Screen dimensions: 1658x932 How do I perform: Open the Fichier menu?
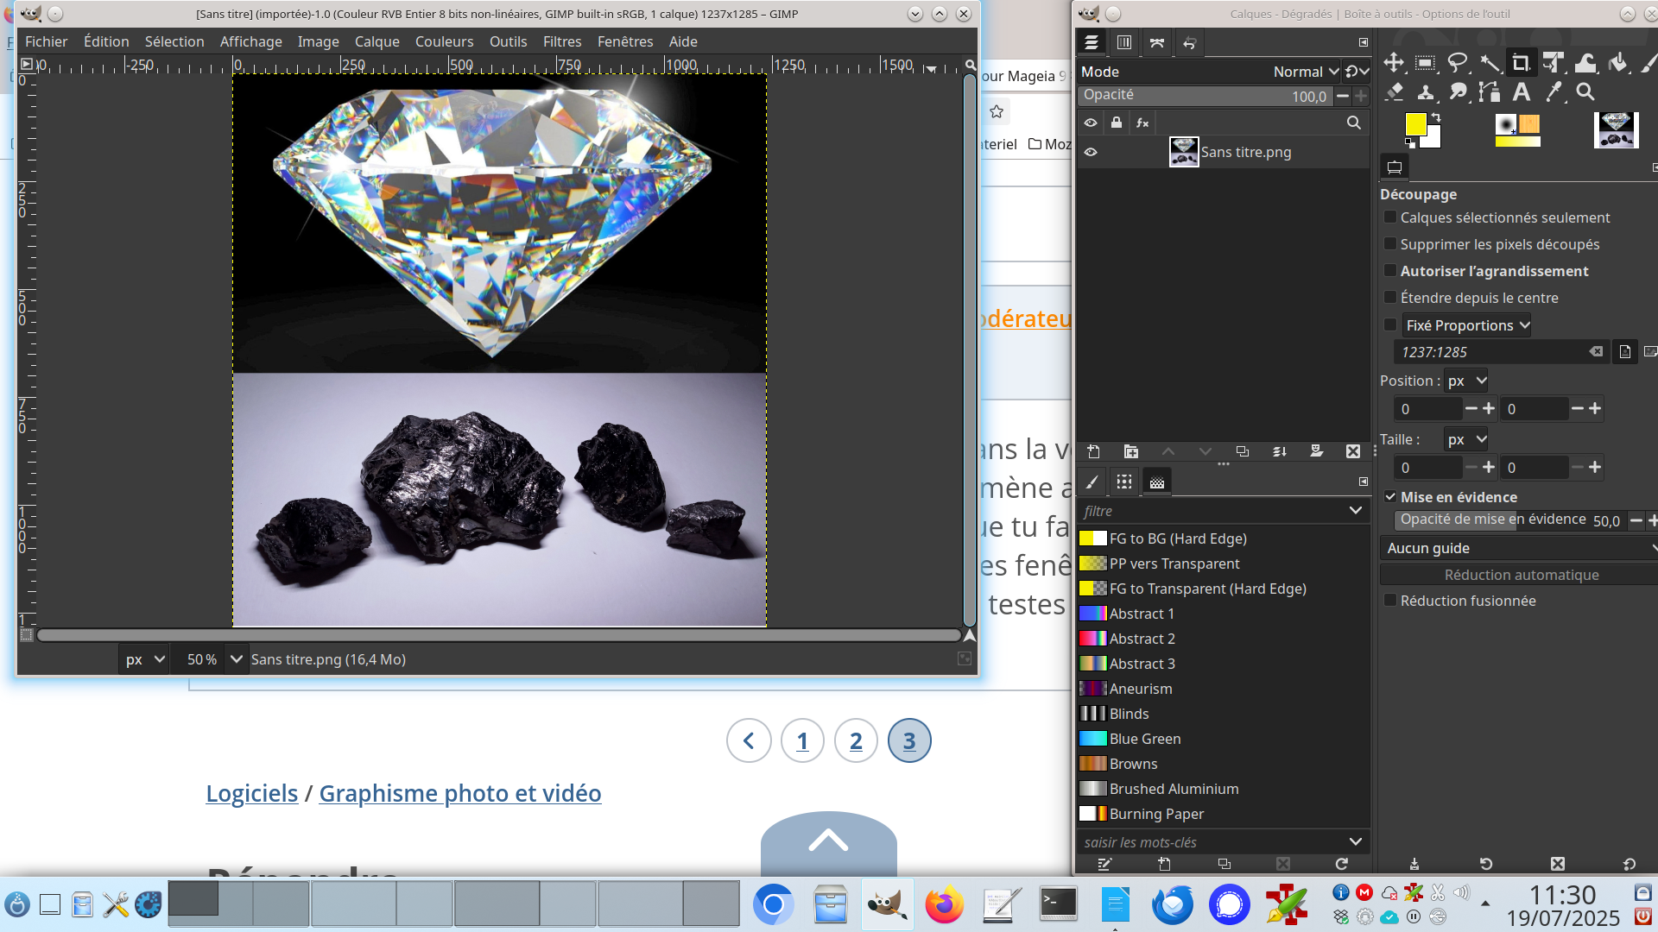tap(46, 41)
